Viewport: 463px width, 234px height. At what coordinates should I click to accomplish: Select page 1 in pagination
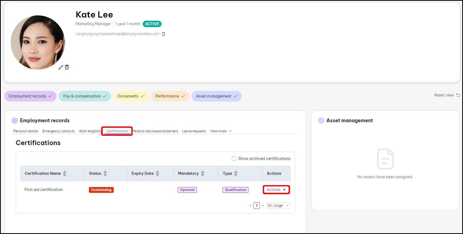(257, 206)
